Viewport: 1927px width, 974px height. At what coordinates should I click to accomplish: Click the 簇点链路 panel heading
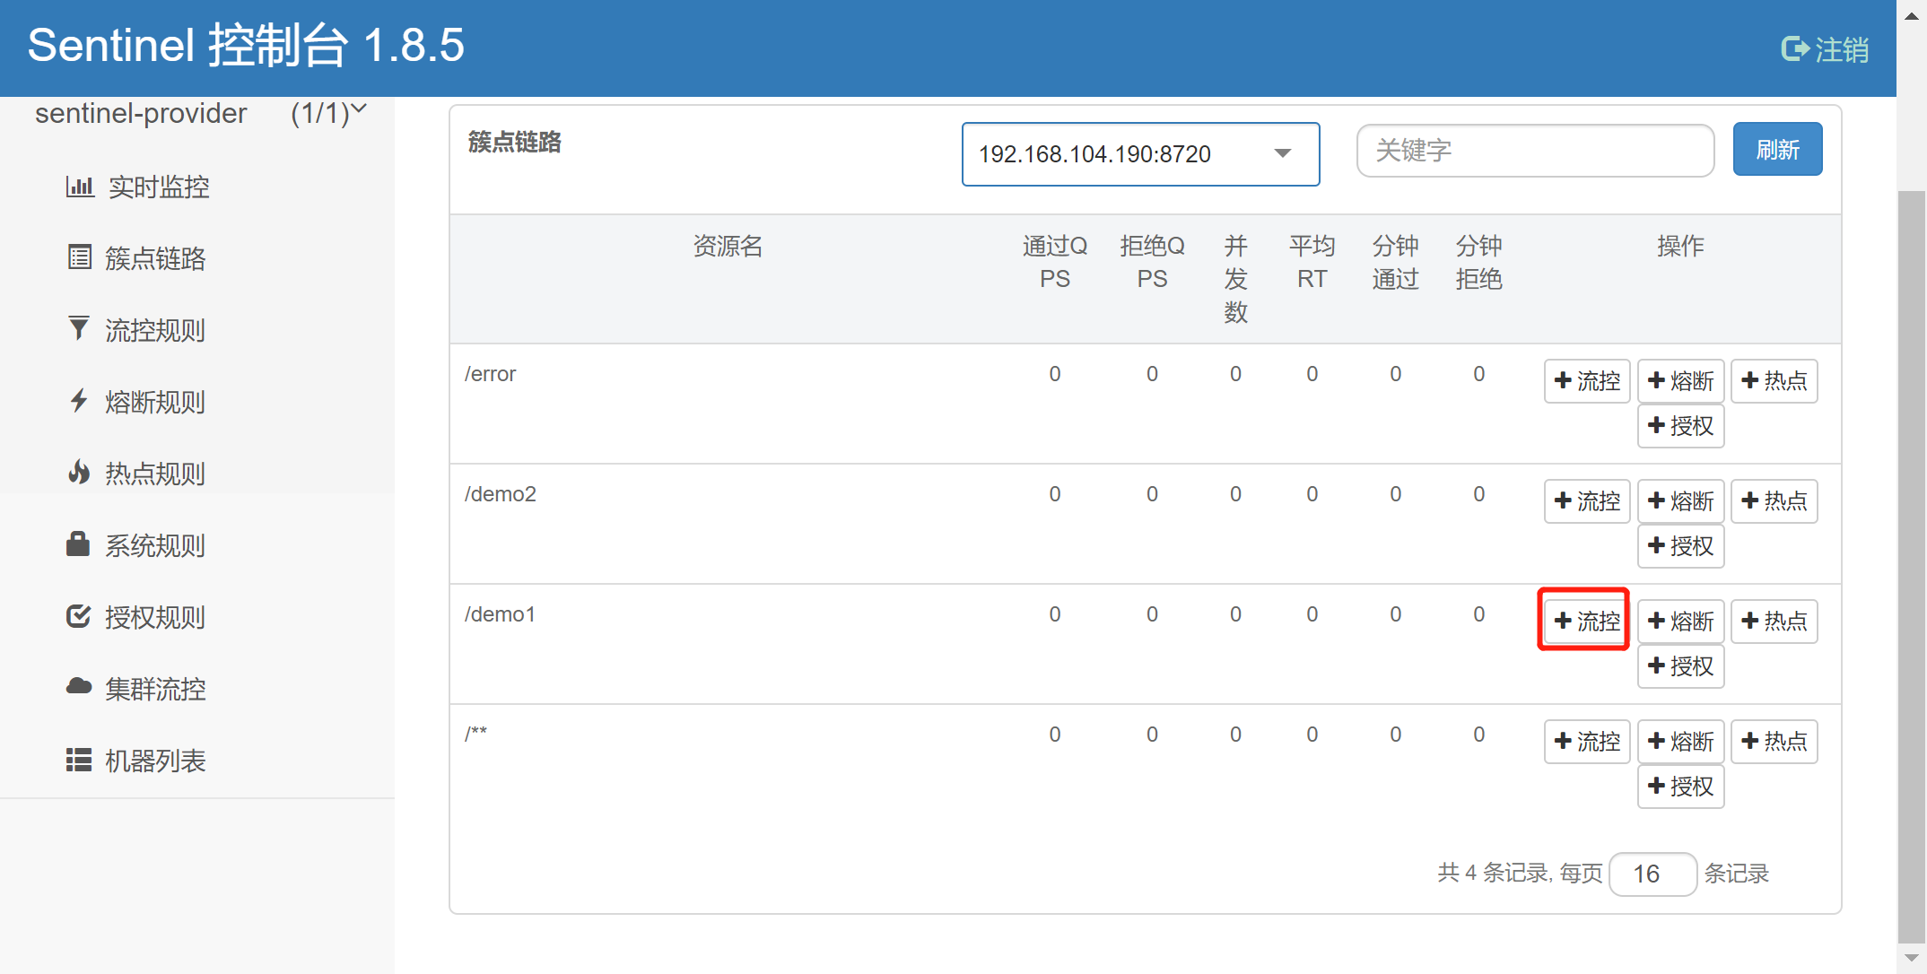(x=514, y=142)
